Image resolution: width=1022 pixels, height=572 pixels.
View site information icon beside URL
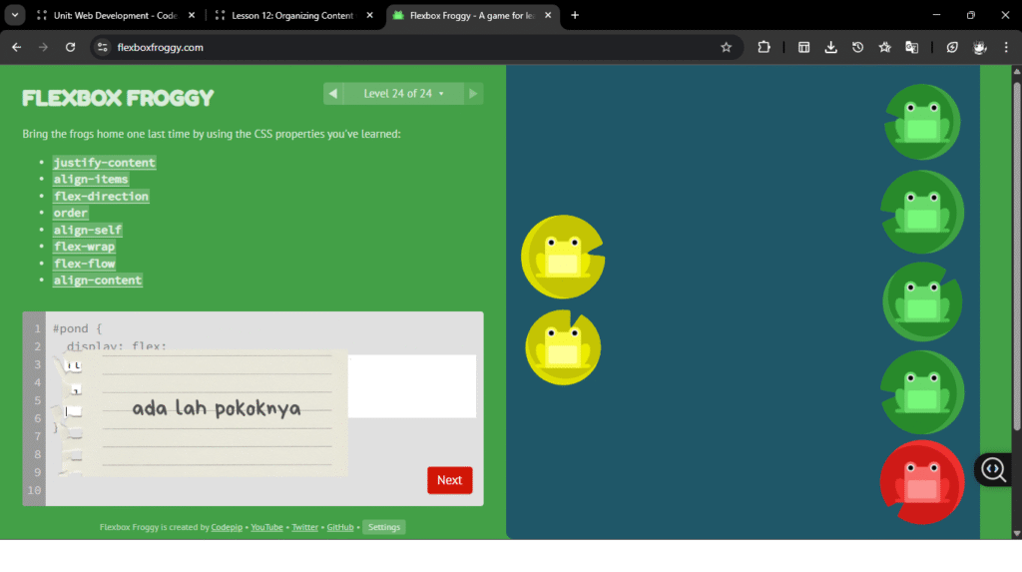point(101,47)
